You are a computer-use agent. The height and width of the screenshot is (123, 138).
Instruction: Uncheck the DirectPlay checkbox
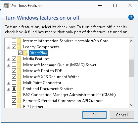[x=21, y=53]
